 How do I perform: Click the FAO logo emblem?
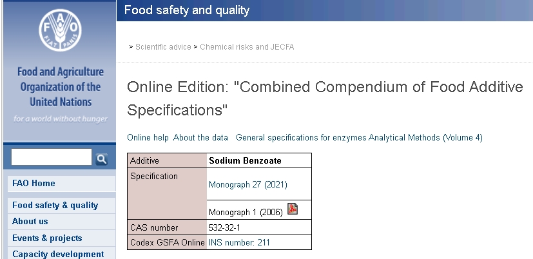click(x=60, y=30)
